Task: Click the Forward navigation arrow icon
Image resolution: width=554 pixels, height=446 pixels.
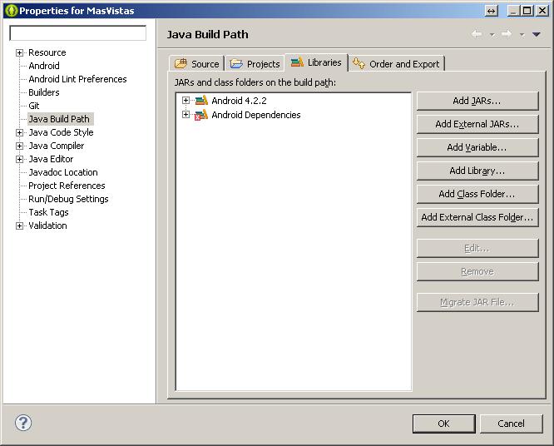Action: coord(507,34)
